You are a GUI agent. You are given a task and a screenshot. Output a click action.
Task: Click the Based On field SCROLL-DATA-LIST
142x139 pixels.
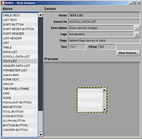(x=104, y=22)
